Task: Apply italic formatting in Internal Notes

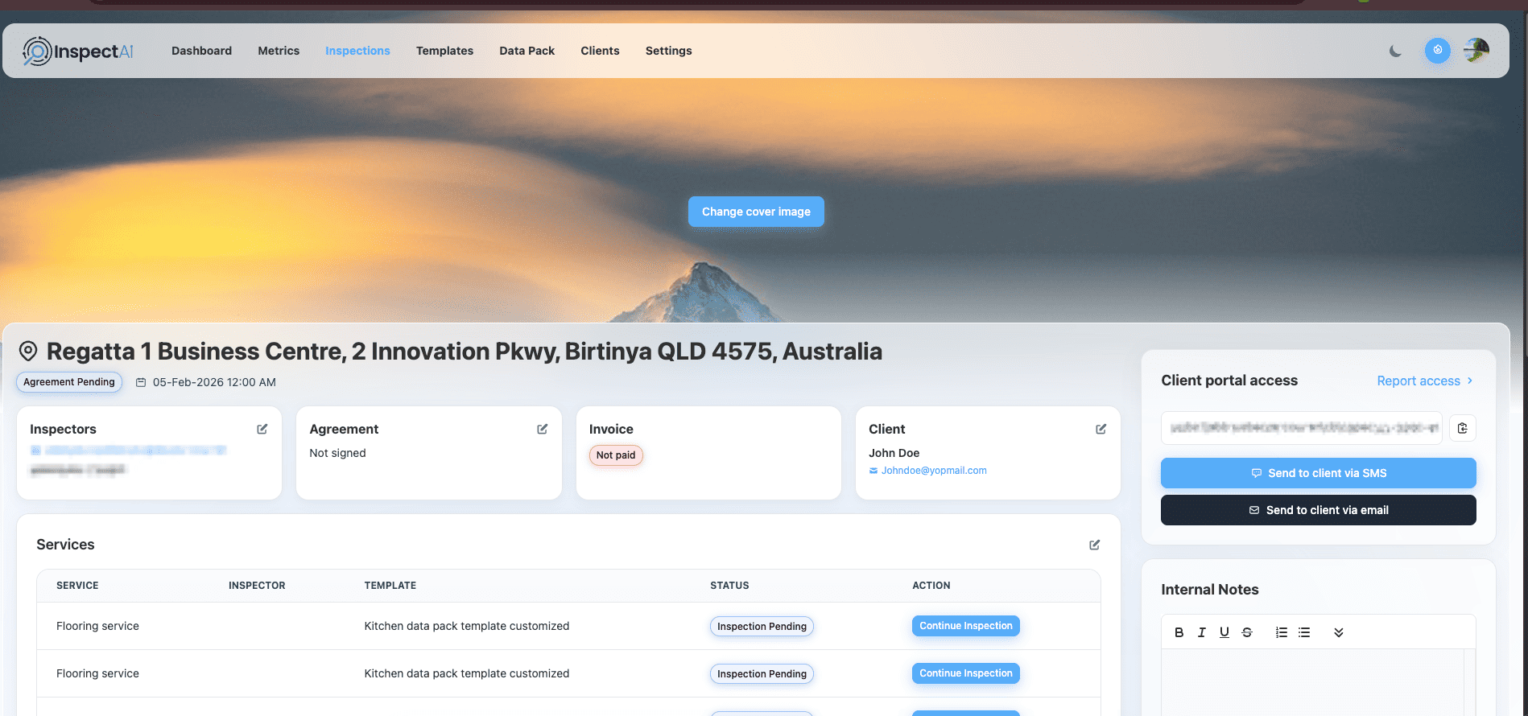Action: click(1201, 632)
